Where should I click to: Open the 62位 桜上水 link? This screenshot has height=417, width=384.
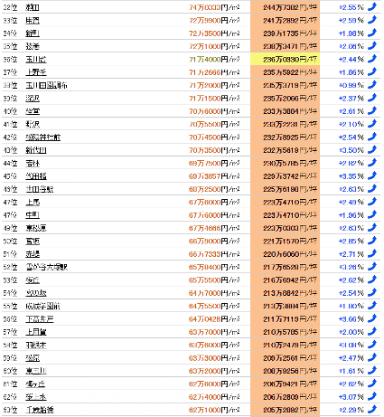[x=36, y=397]
